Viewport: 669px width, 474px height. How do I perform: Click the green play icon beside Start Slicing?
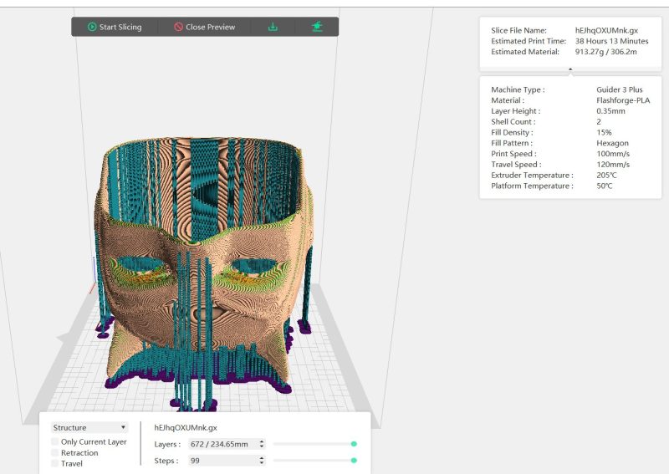[92, 27]
